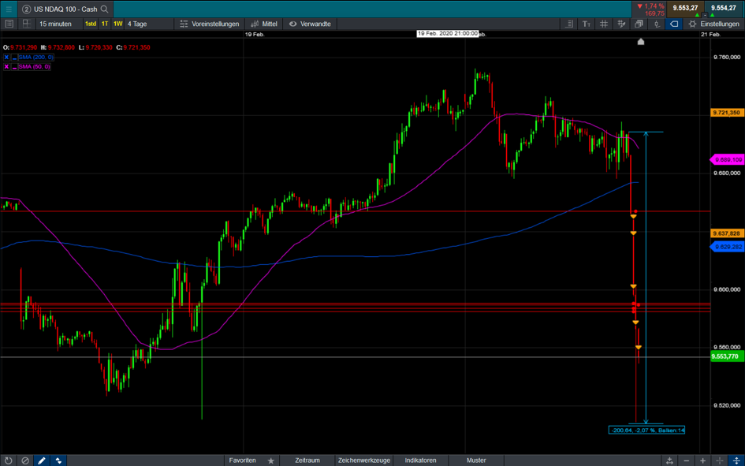Viewport: 745px width, 466px height.
Task: Click the blue 9.629,282 SMA price tag
Action: [727, 247]
